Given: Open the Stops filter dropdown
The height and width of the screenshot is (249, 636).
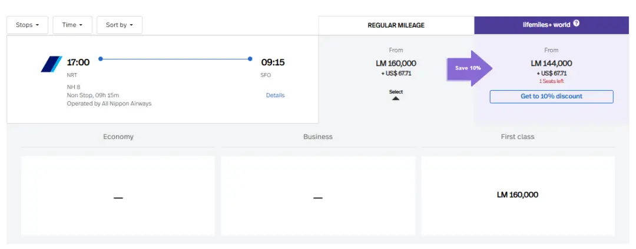Looking at the screenshot, I should coord(27,25).
